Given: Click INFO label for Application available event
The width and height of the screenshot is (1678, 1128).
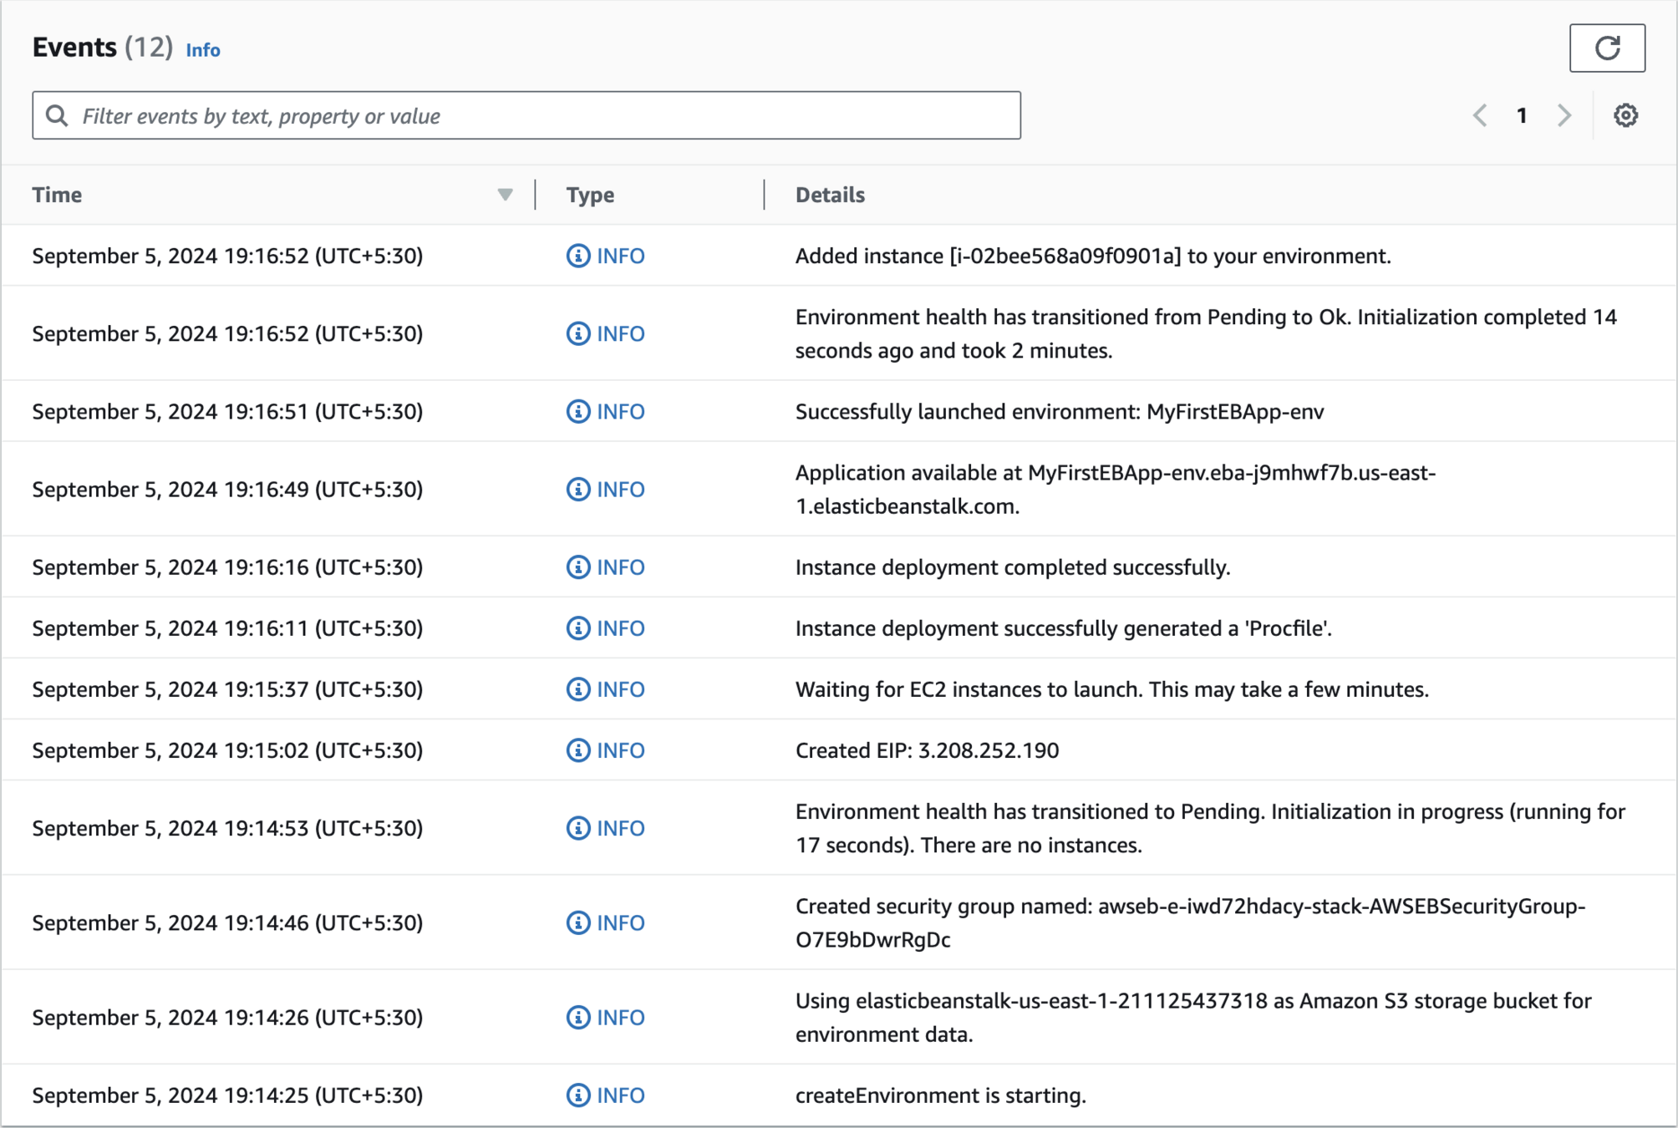Looking at the screenshot, I should tap(620, 490).
